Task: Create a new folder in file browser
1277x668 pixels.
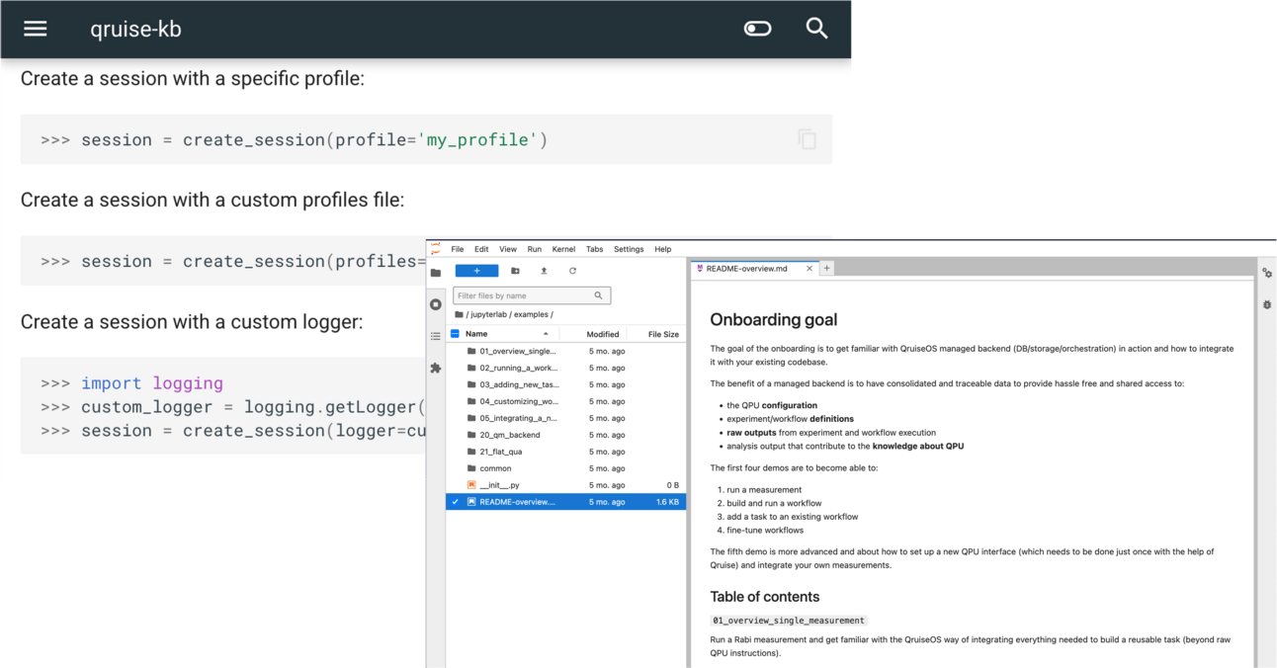Action: coord(515,271)
